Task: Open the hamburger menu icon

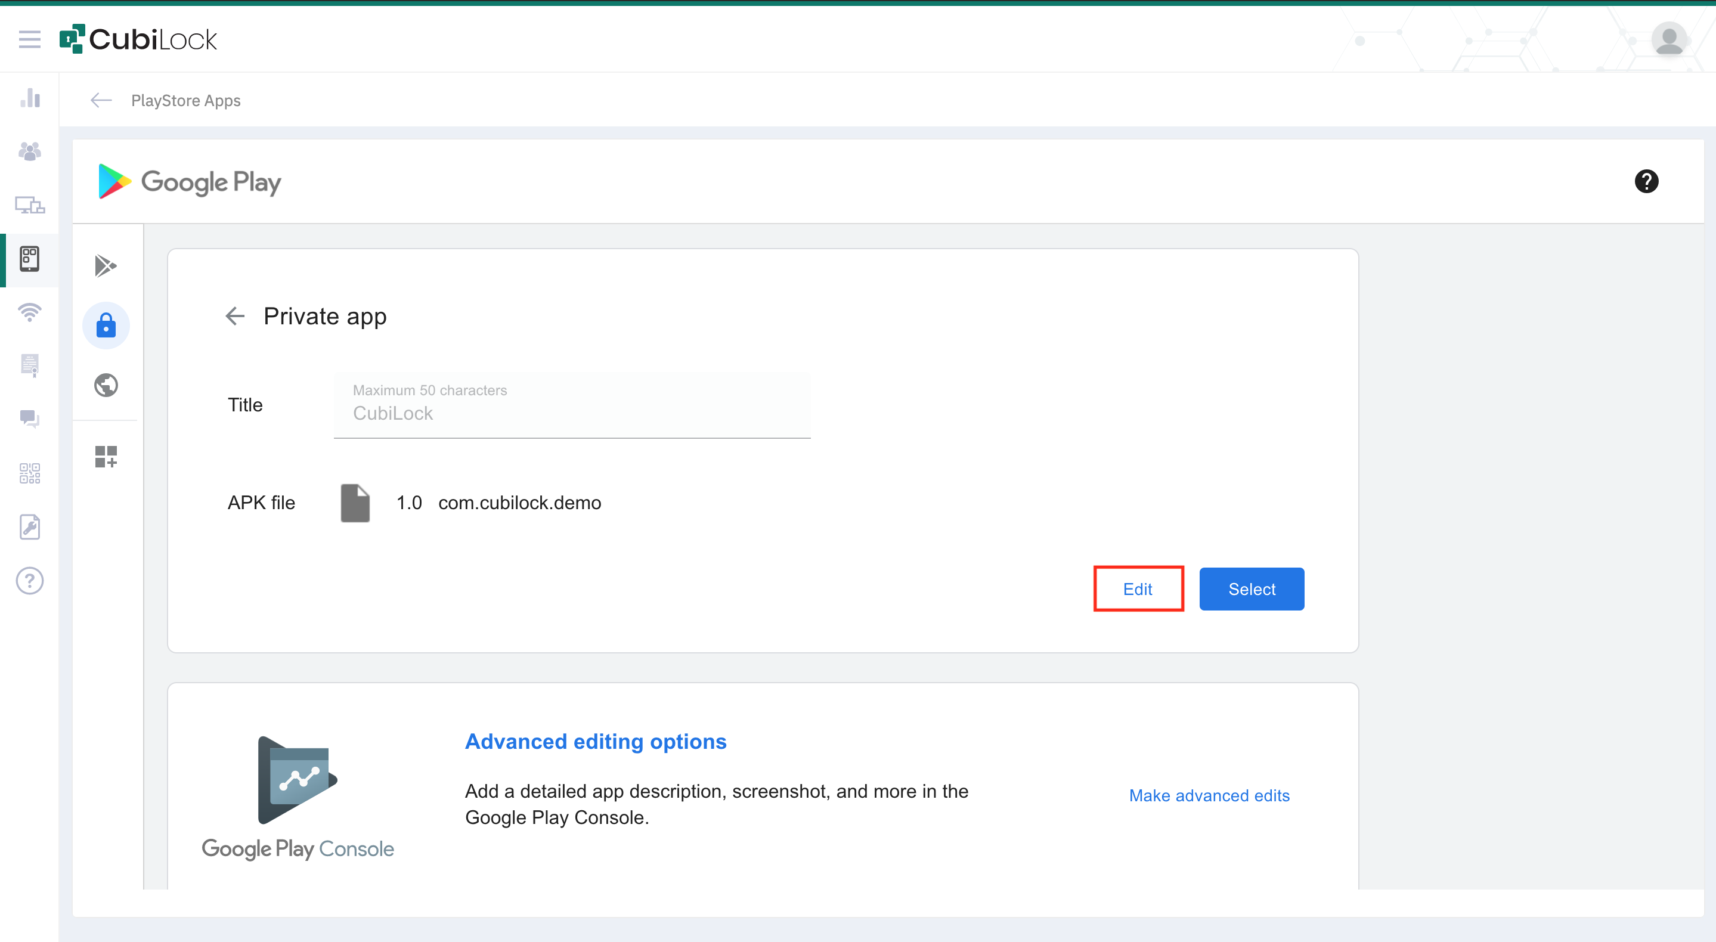Action: tap(29, 39)
